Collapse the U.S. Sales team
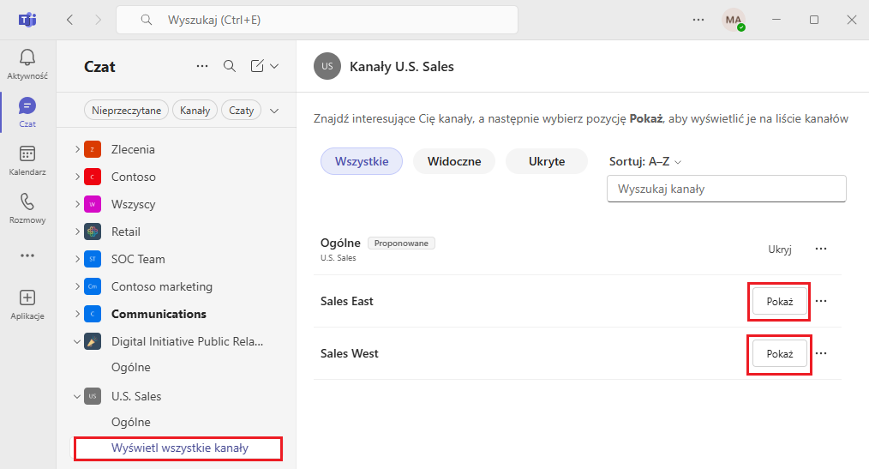This screenshot has height=469, width=869. coord(77,396)
